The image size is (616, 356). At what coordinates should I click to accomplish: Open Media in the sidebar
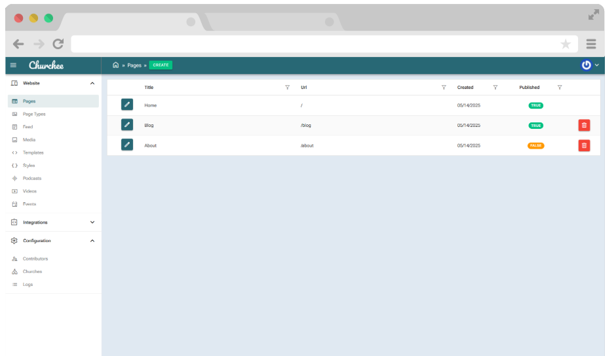pyautogui.click(x=29, y=140)
